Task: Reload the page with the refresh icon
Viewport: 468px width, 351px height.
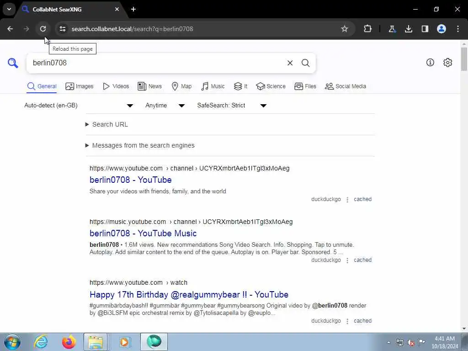Action: (43, 29)
